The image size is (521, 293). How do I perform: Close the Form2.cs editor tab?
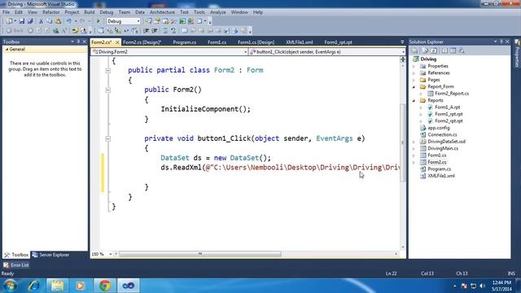[117, 42]
